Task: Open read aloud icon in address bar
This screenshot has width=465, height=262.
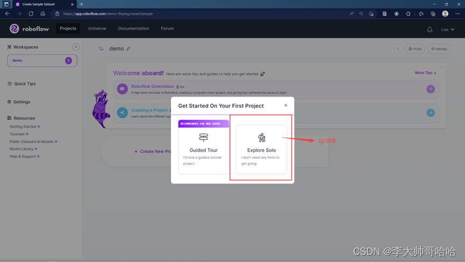Action: 352,13
